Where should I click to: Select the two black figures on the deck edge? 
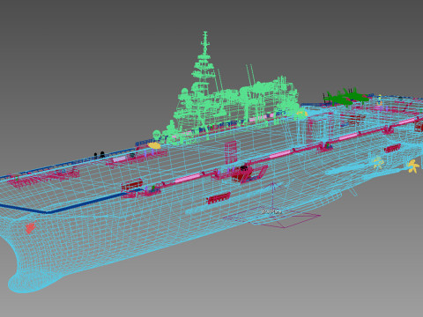99,155
